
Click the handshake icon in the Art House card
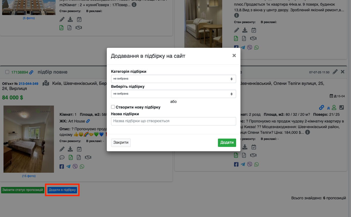(x=88, y=157)
